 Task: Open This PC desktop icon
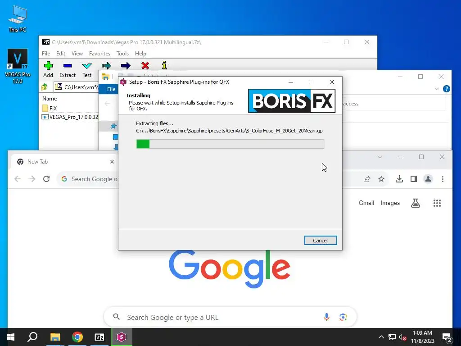coord(18,19)
